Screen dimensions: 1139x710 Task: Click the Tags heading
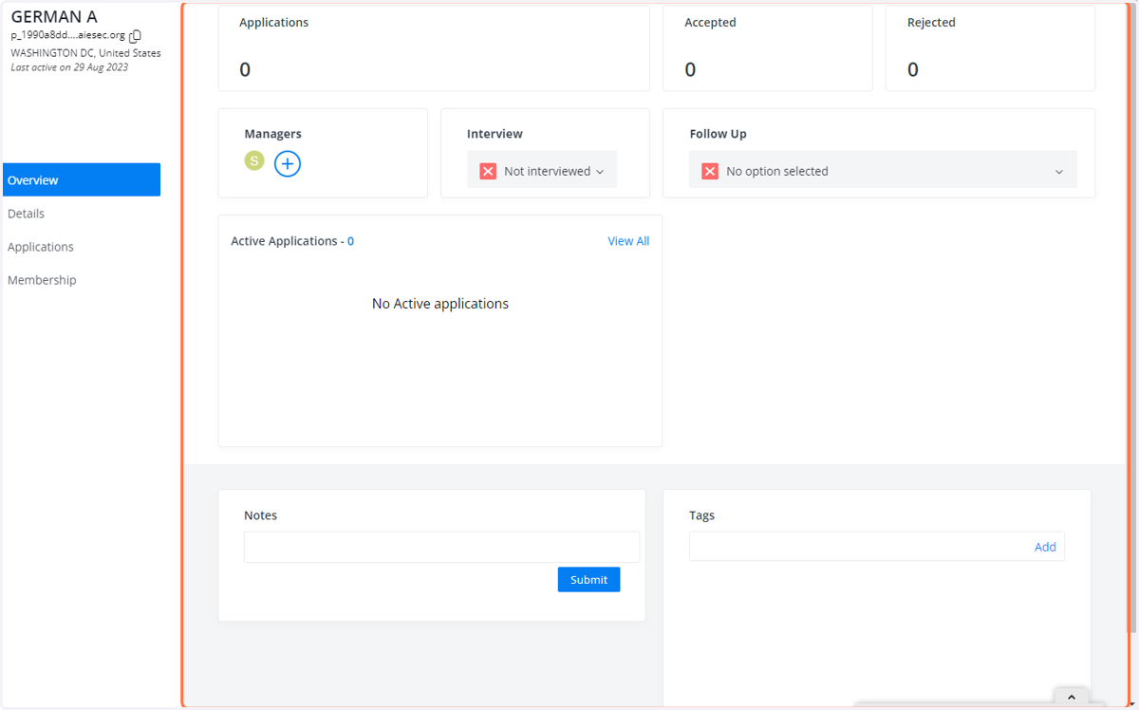point(701,515)
